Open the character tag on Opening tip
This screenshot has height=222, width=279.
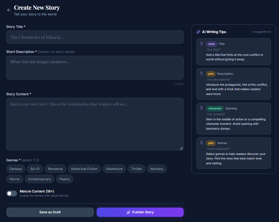(215, 108)
